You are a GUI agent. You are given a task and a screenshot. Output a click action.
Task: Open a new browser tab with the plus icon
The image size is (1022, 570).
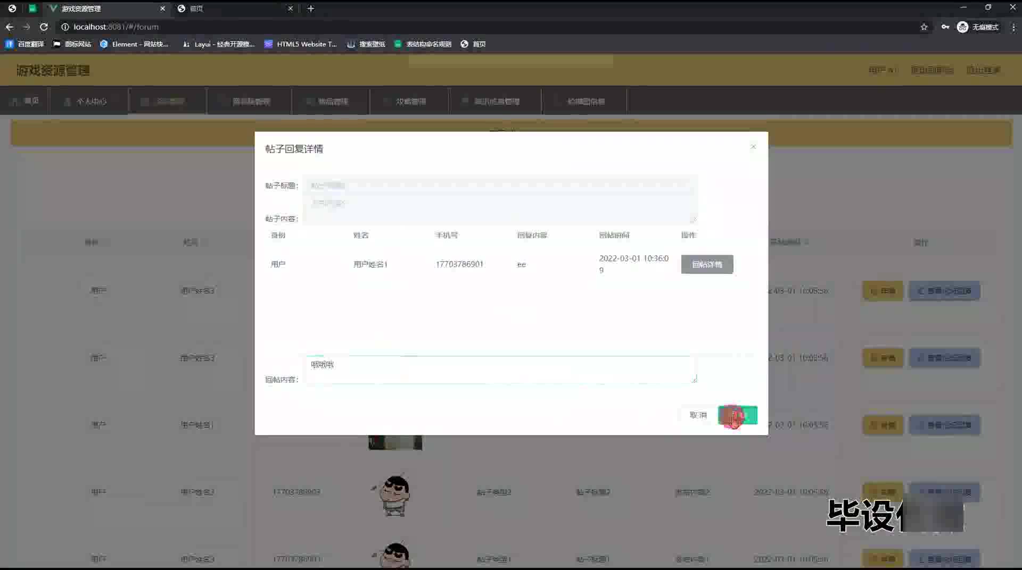coord(311,9)
